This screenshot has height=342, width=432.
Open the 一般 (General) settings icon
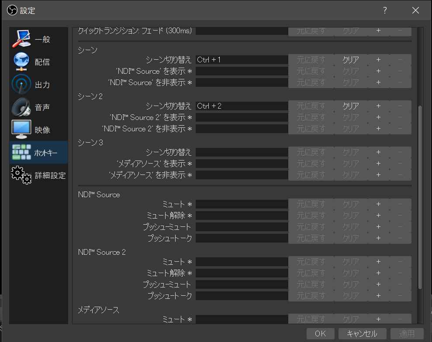coord(21,39)
